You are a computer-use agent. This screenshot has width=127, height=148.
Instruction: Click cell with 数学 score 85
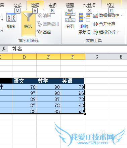(x=48, y=111)
